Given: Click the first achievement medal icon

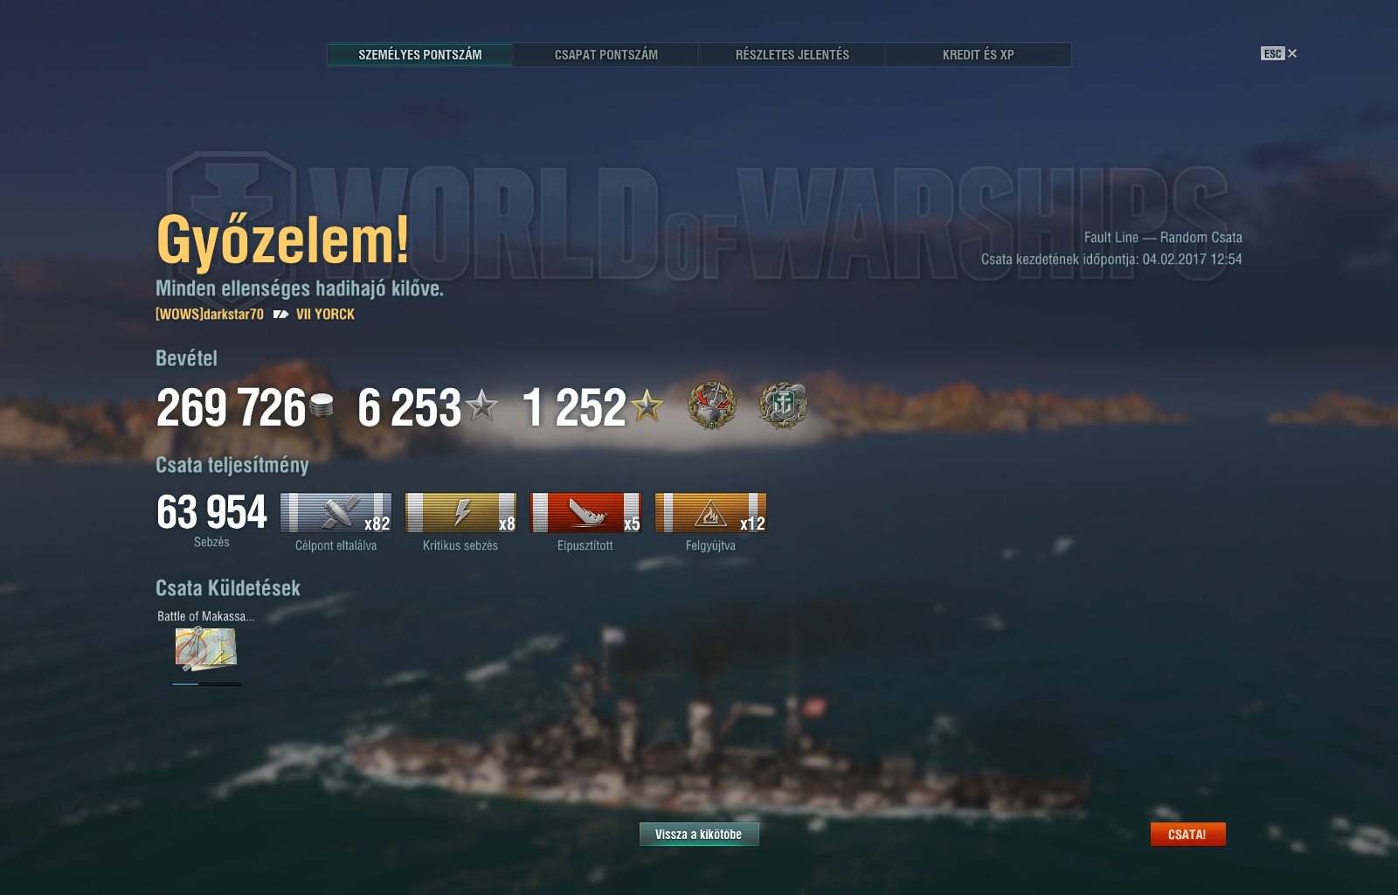Looking at the screenshot, I should [x=712, y=405].
